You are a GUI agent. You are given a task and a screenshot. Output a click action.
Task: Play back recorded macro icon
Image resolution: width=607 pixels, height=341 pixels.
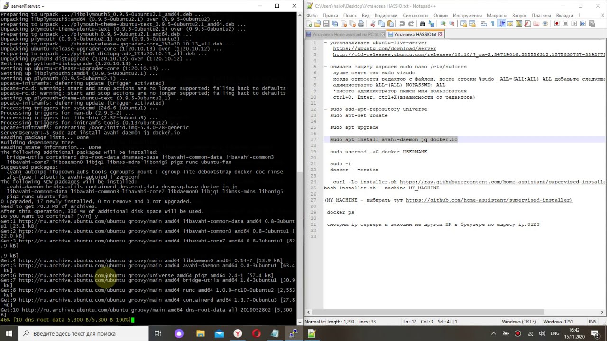(574, 24)
